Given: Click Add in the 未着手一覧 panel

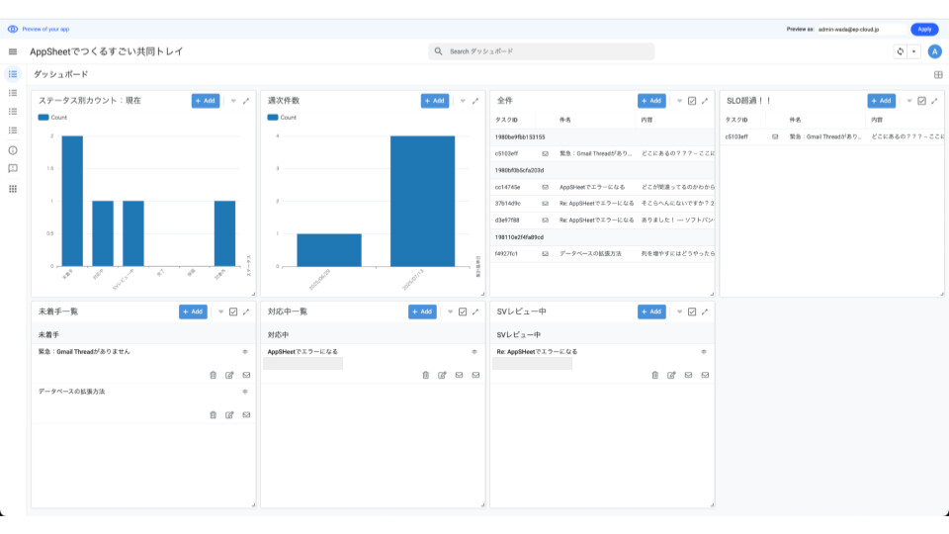Looking at the screenshot, I should coord(193,311).
